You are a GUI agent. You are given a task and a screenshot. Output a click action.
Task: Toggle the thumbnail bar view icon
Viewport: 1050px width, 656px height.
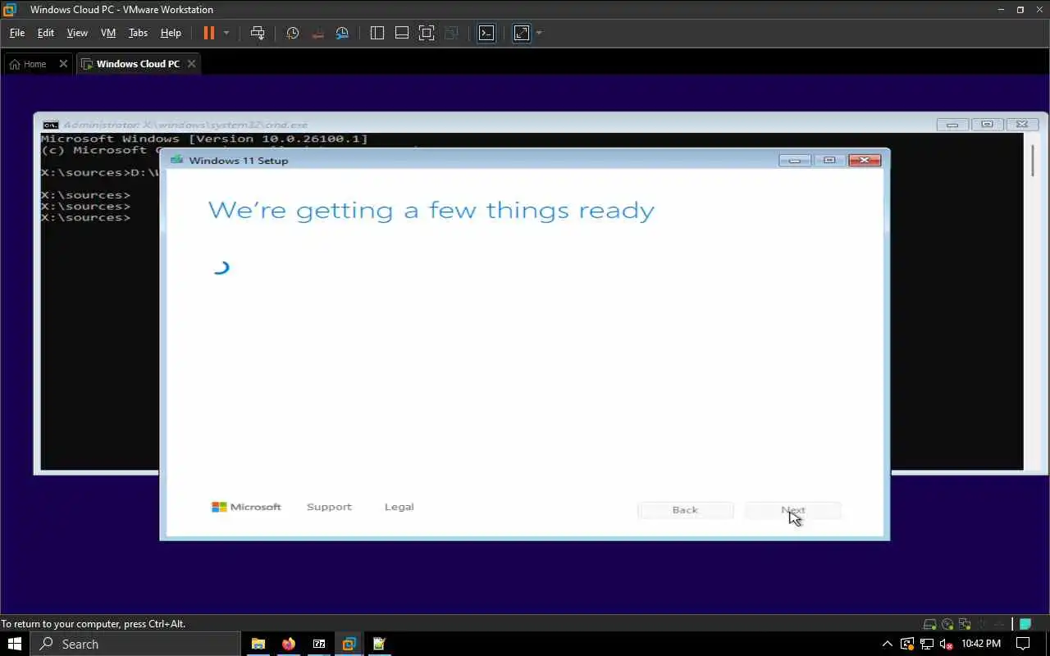402,33
